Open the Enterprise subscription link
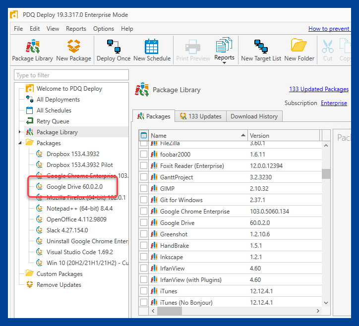The height and width of the screenshot is (326, 359). pos(334,103)
